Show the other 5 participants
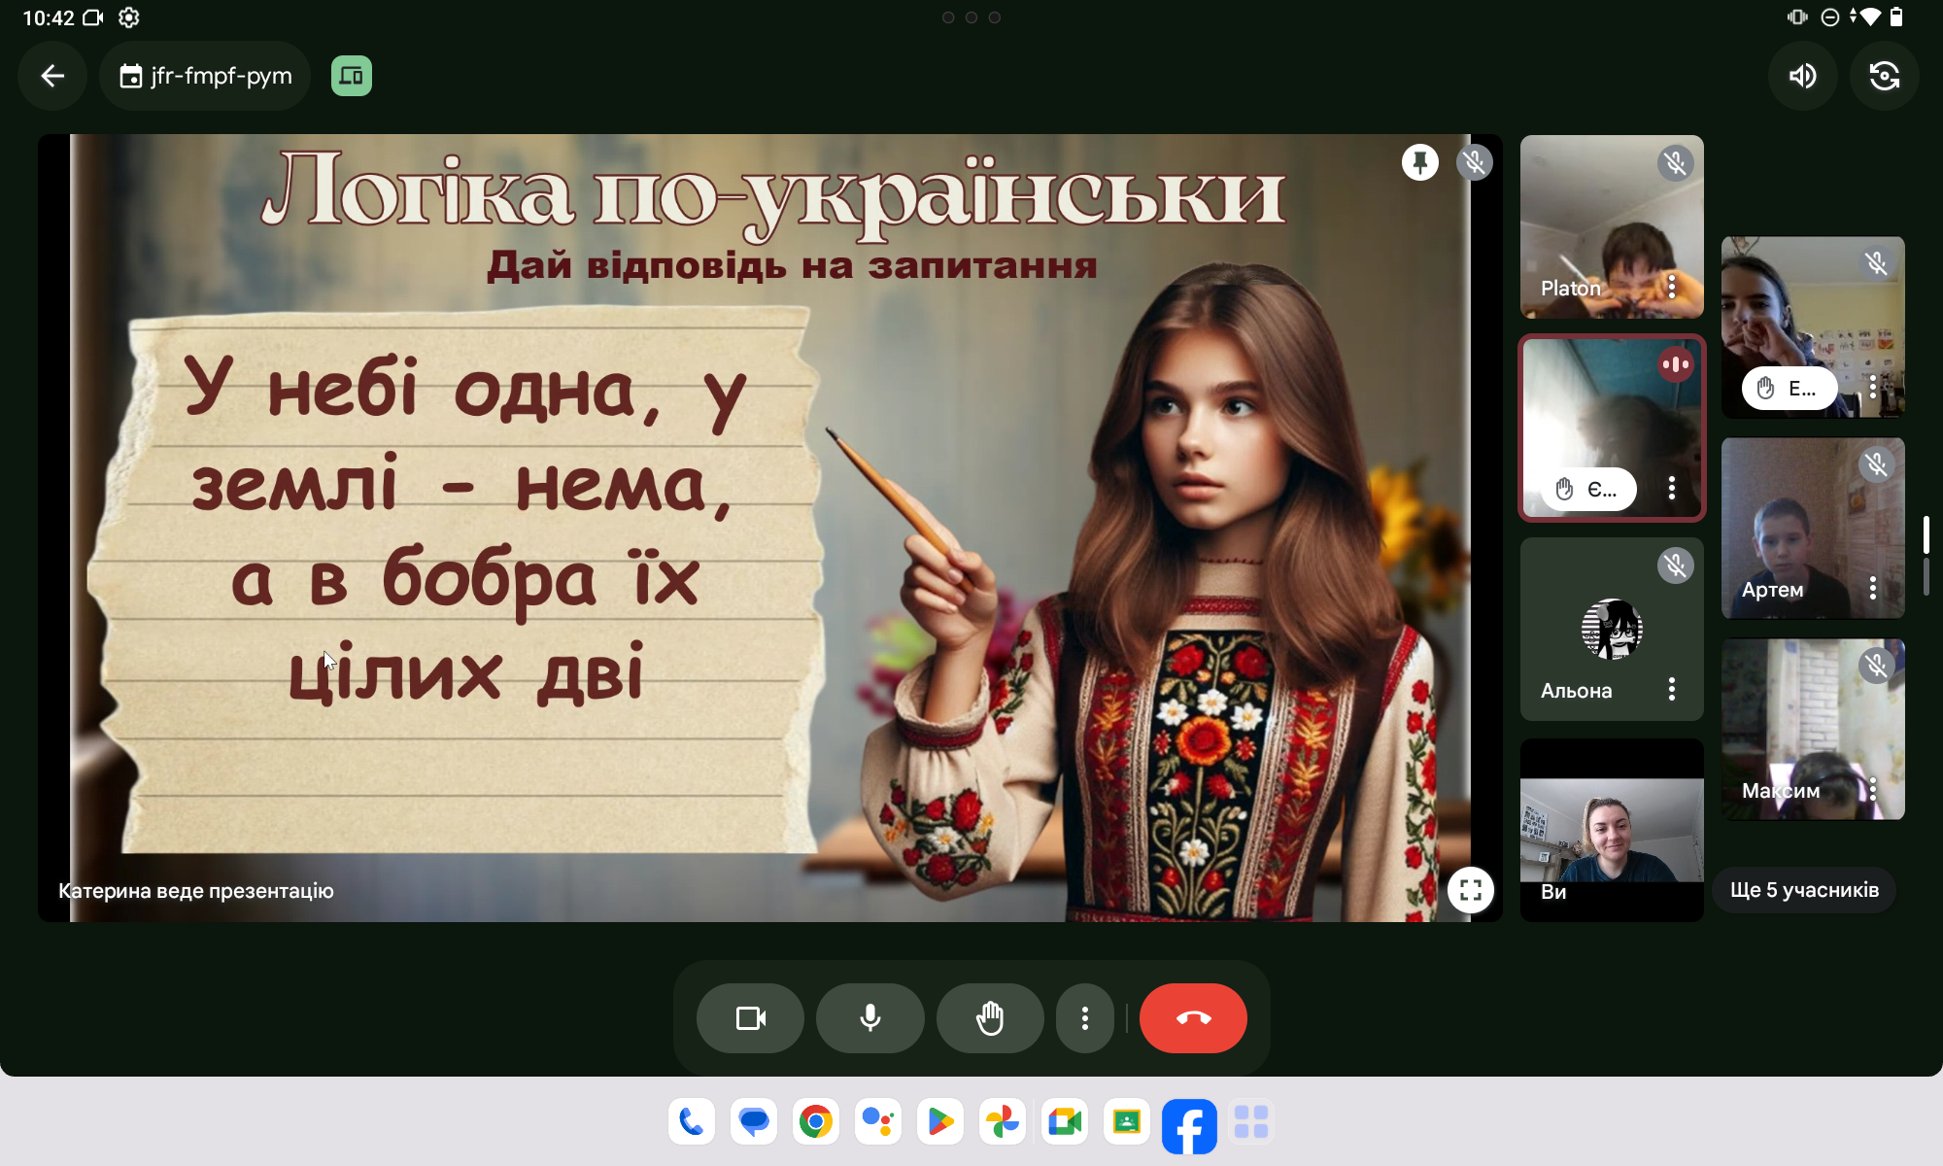1943x1166 pixels. [x=1803, y=890]
